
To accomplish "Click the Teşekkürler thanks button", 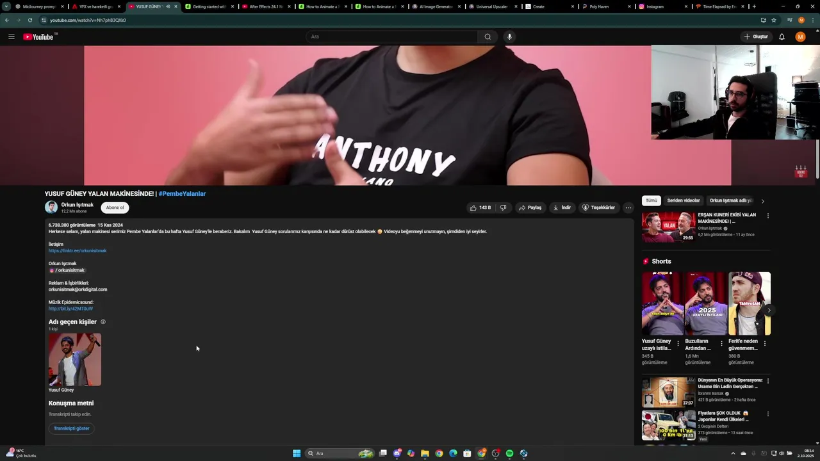I will [x=598, y=207].
